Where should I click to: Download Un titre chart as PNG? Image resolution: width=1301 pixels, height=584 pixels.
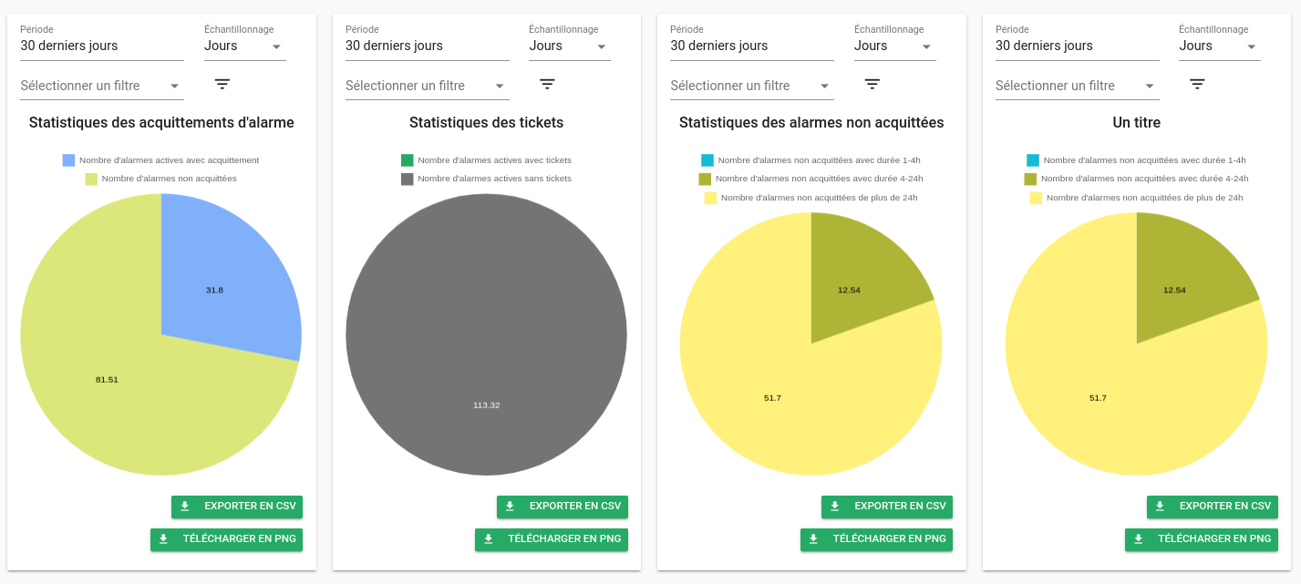click(1202, 539)
